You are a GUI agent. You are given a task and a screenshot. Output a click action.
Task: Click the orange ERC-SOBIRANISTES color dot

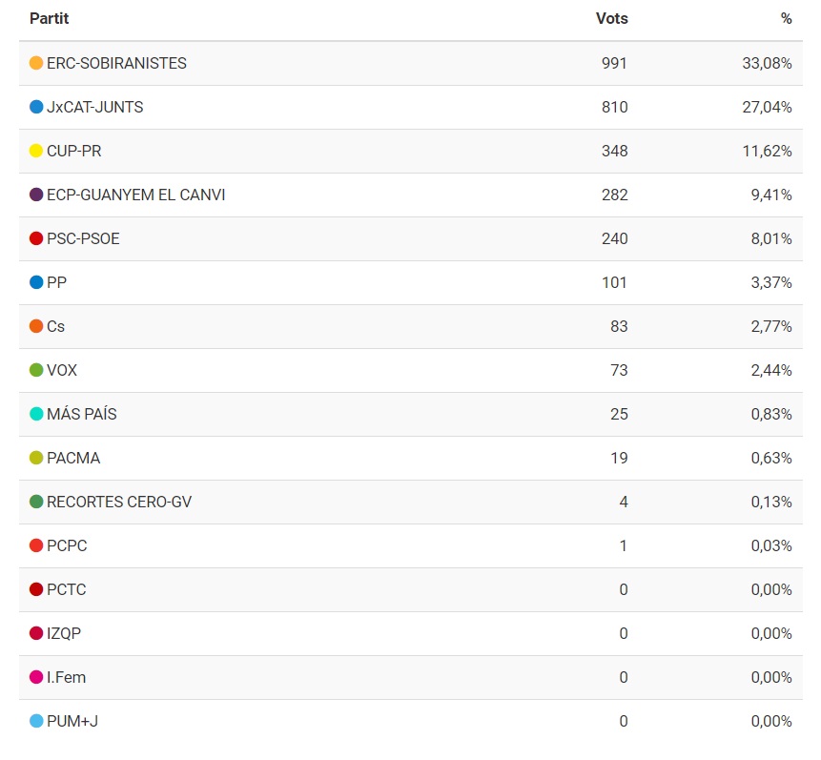click(x=36, y=63)
